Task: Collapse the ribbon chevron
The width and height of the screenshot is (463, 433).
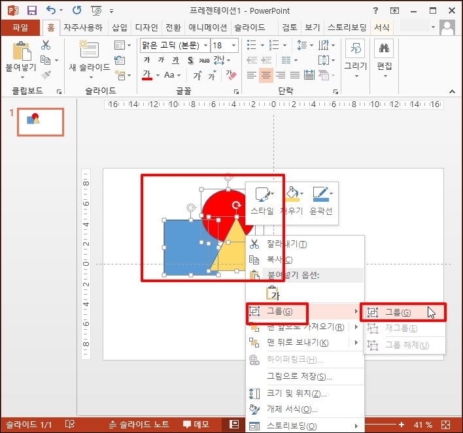Action: coord(452,91)
